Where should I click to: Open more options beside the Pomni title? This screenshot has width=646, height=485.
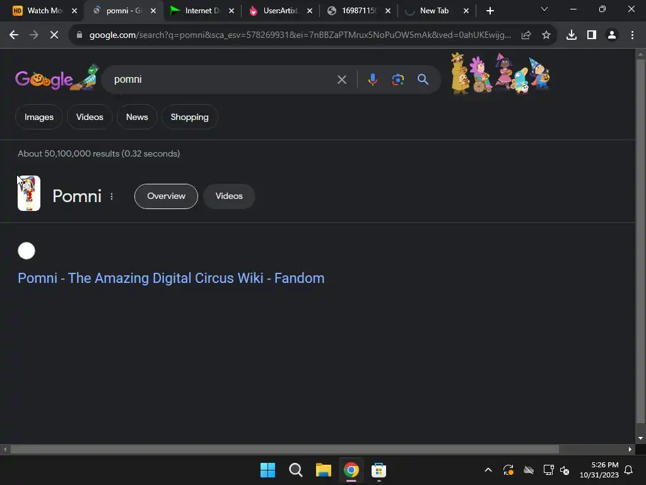[x=112, y=197]
